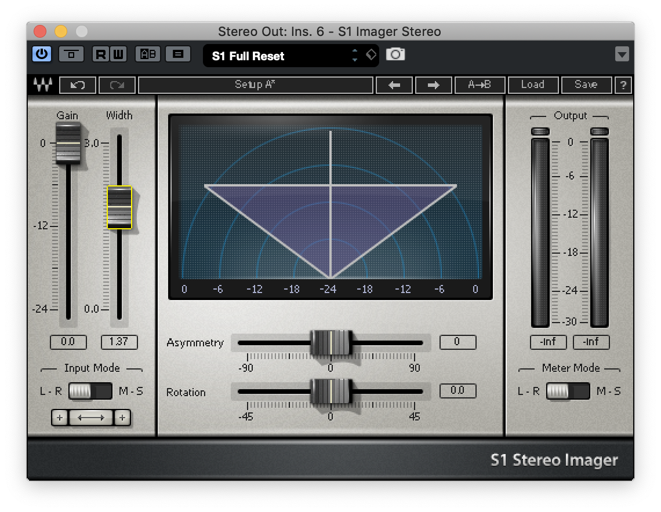Click the Waves logo icon
The height and width of the screenshot is (512, 661).
coord(43,85)
